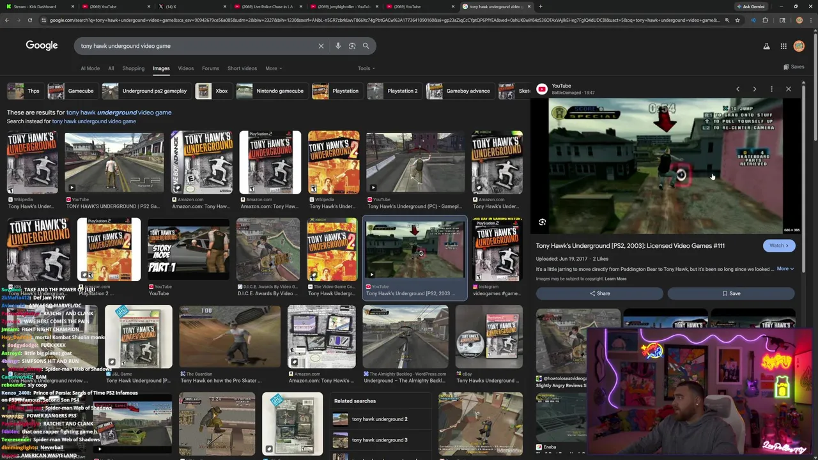Open corrected query tony hawk underground link
Image resolution: width=818 pixels, height=460 pixels.
[x=119, y=112]
